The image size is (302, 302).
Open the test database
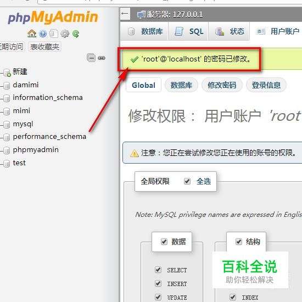coord(19,163)
